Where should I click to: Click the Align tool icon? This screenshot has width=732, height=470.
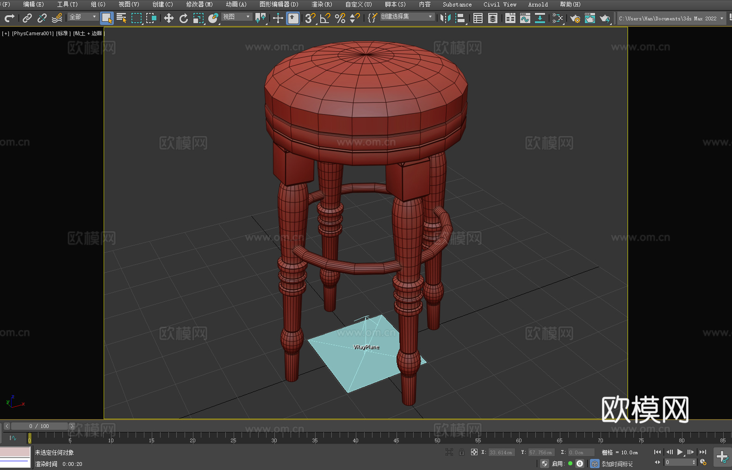(460, 18)
